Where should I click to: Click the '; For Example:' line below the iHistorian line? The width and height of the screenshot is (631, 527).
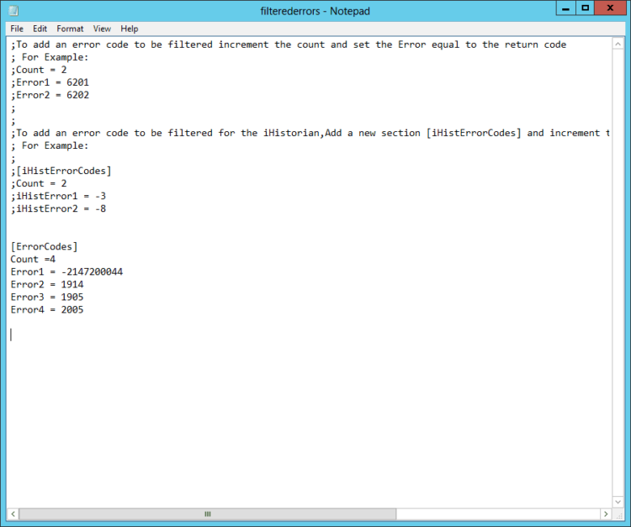pyautogui.click(x=50, y=145)
